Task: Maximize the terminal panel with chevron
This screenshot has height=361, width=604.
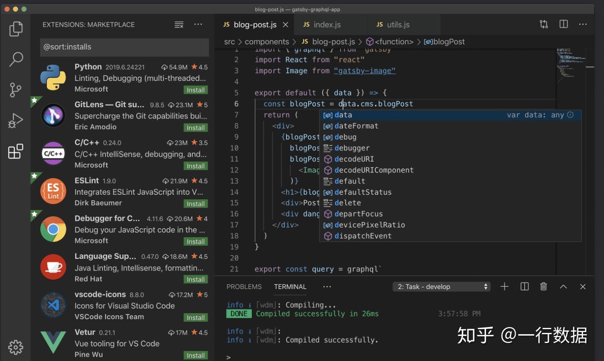Action: coord(563,286)
